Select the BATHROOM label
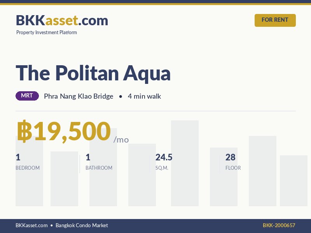Image resolution: width=311 pixels, height=233 pixels. tap(99, 168)
